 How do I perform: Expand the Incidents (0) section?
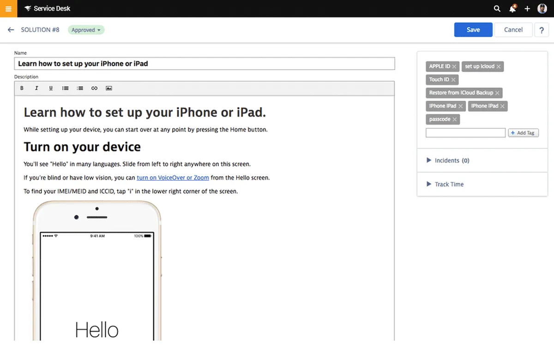448,161
